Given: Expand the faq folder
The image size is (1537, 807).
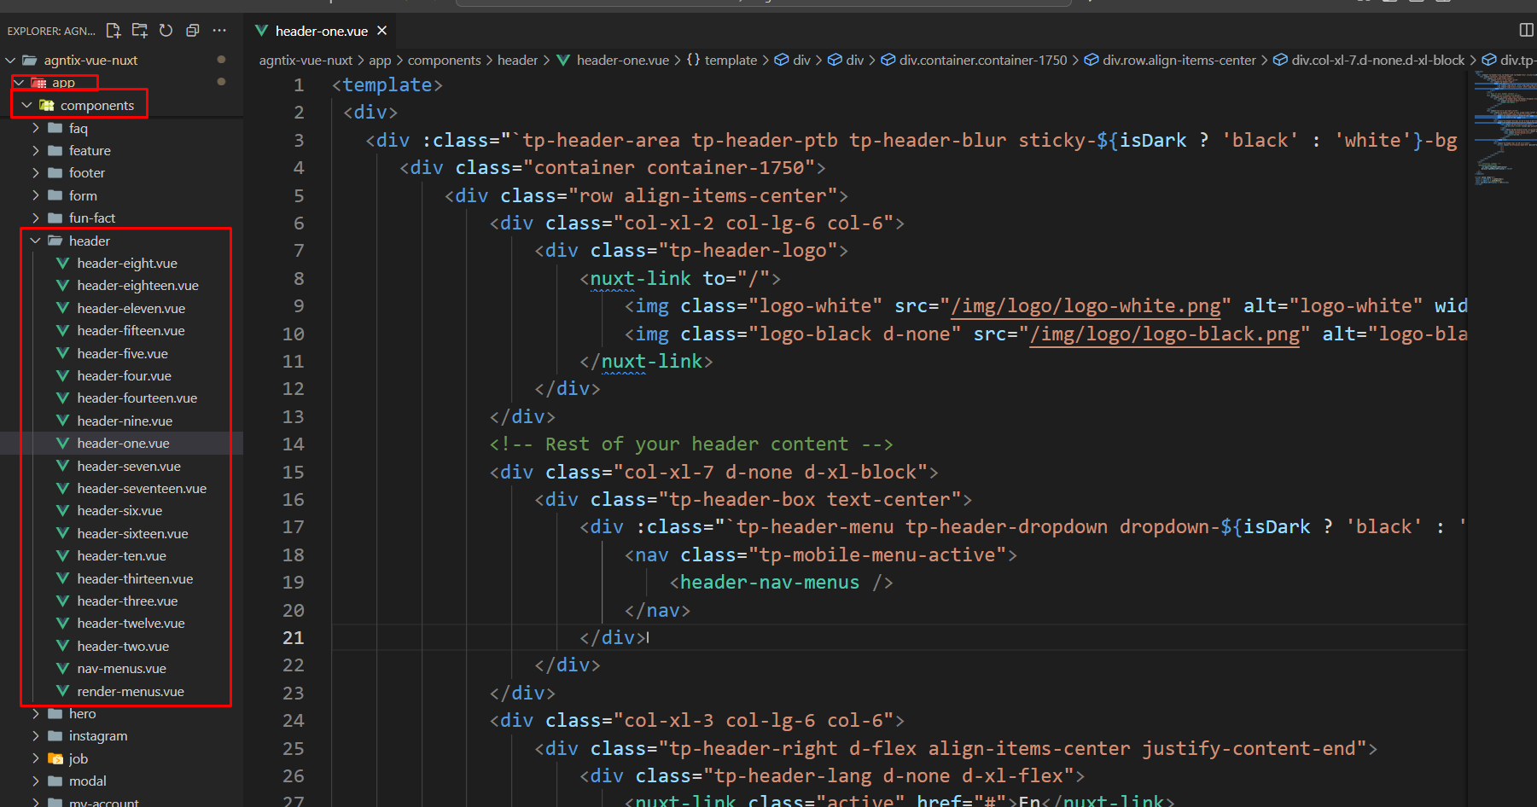Looking at the screenshot, I should pyautogui.click(x=36, y=128).
